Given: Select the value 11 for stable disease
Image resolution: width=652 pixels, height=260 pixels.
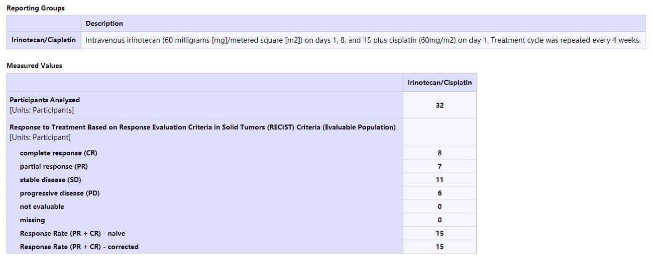Looking at the screenshot, I should click(x=439, y=180).
